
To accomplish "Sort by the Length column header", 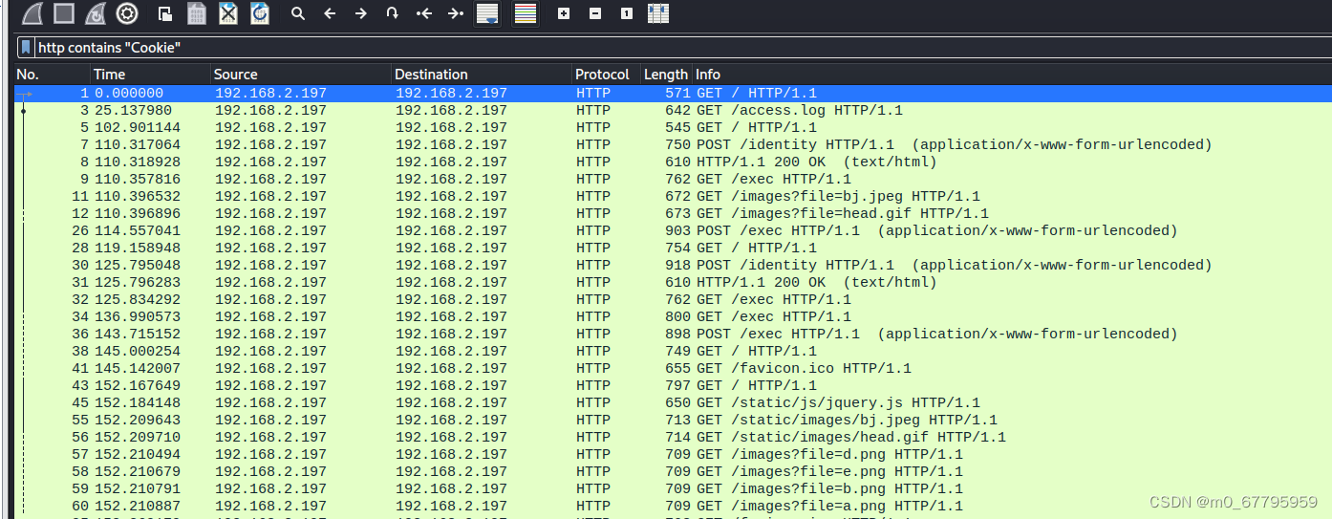I will click(x=666, y=75).
